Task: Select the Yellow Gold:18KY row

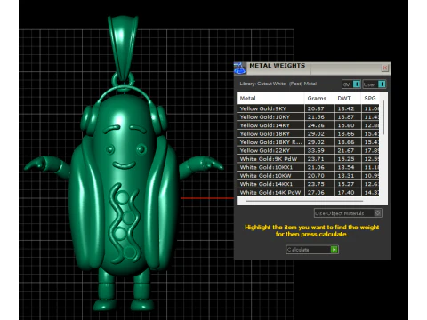Action: (308, 133)
